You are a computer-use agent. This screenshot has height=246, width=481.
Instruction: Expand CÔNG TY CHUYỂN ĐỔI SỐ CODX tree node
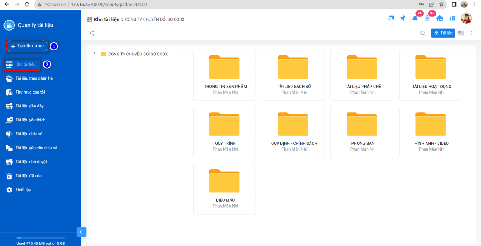[95, 54]
